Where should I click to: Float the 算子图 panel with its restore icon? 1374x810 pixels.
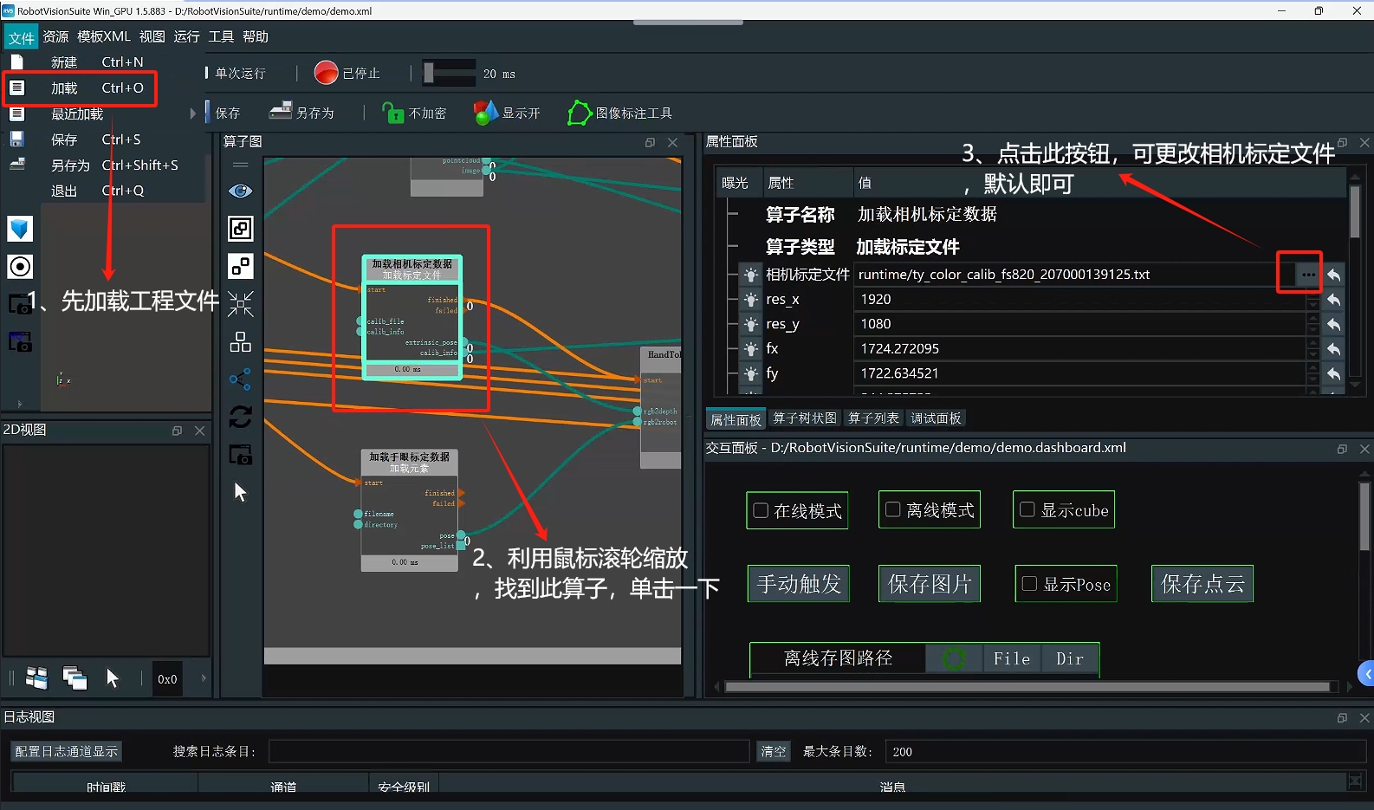pos(650,142)
